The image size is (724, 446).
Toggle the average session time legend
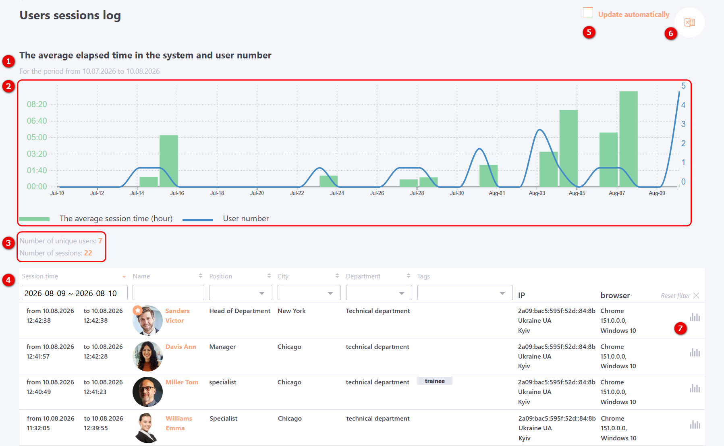pyautogui.click(x=96, y=219)
